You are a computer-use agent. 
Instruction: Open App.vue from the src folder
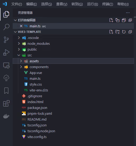pos(36,73)
